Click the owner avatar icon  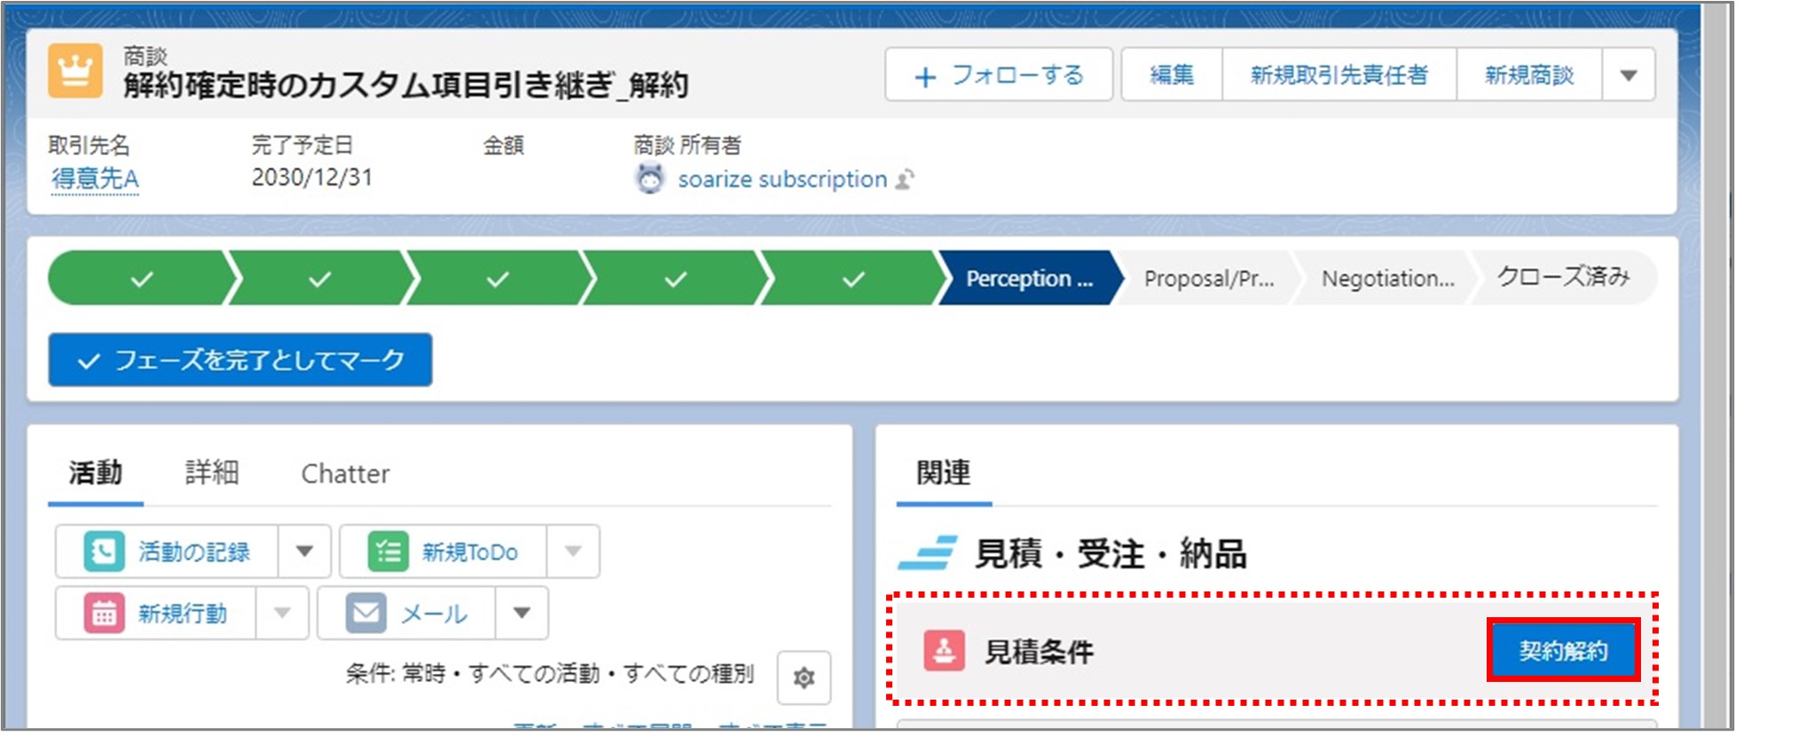pos(650,179)
